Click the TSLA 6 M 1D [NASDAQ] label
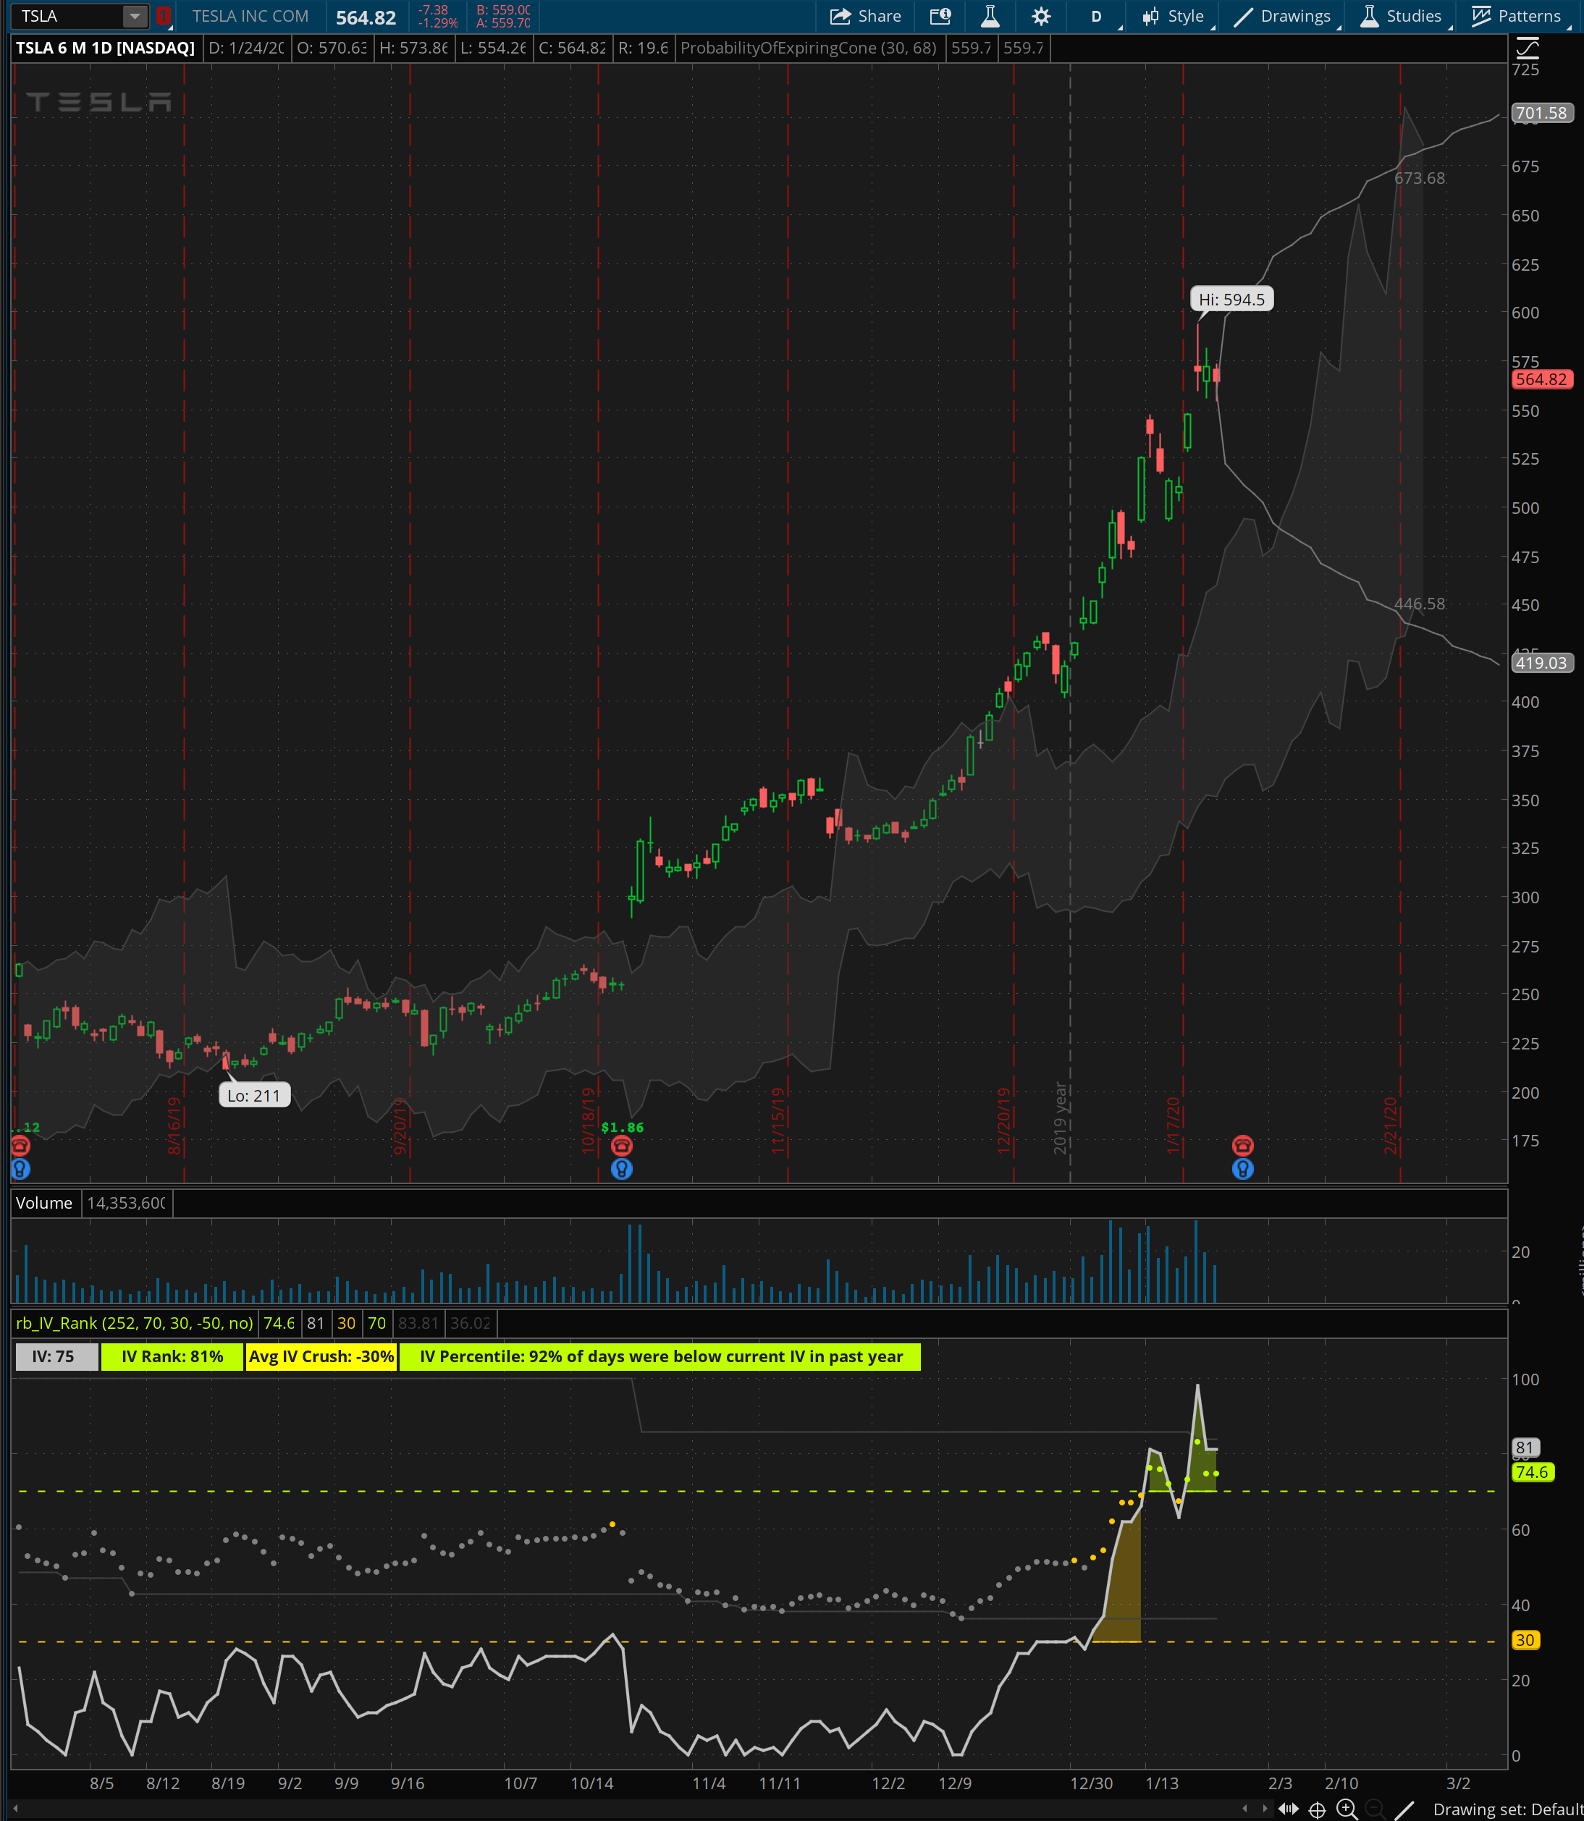The width and height of the screenshot is (1584, 1821). point(105,48)
